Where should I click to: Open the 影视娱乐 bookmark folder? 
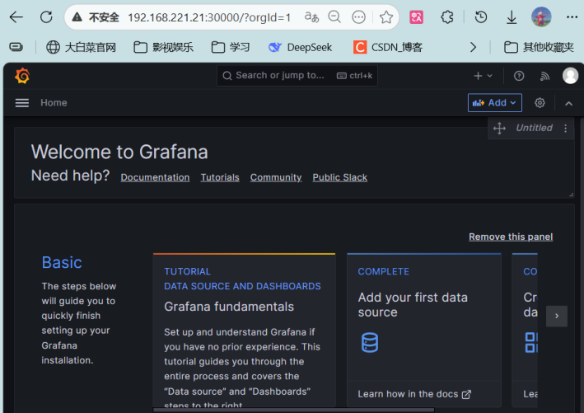click(163, 47)
